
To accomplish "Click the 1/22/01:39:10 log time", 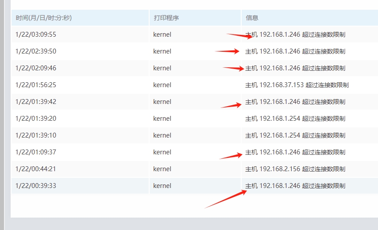I will click(36, 135).
